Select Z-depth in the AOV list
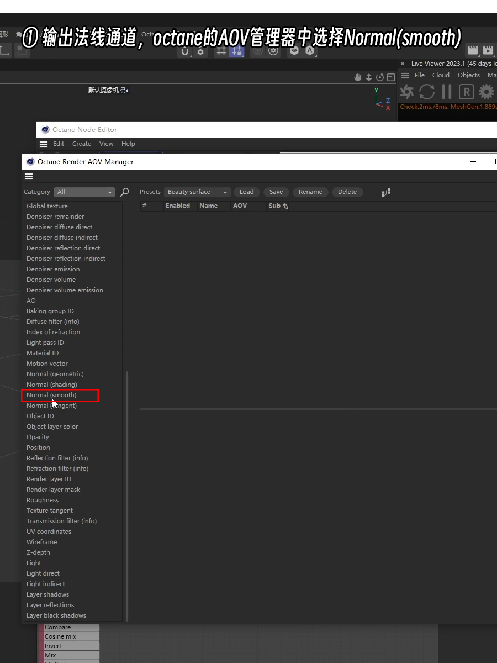Viewport: 497px width, 663px height. [38, 552]
